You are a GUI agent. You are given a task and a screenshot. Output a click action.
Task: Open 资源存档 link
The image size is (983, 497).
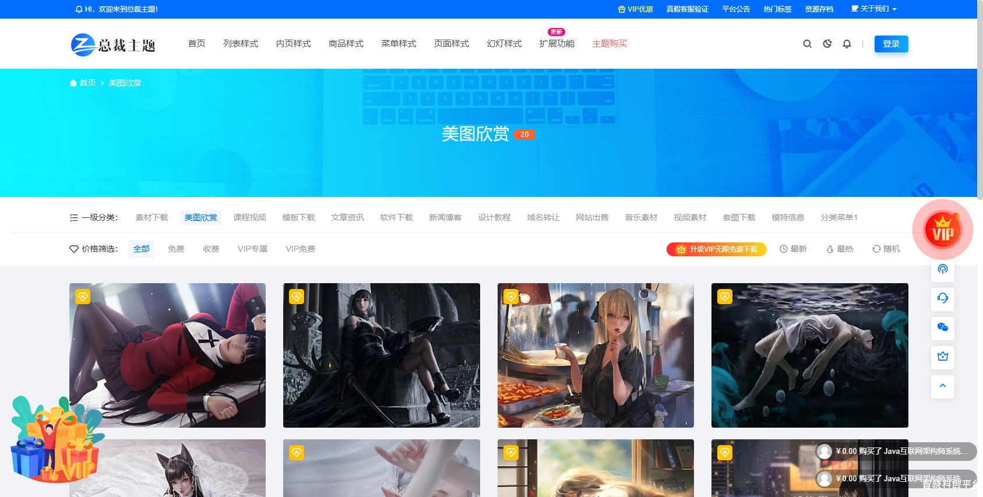pyautogui.click(x=819, y=9)
